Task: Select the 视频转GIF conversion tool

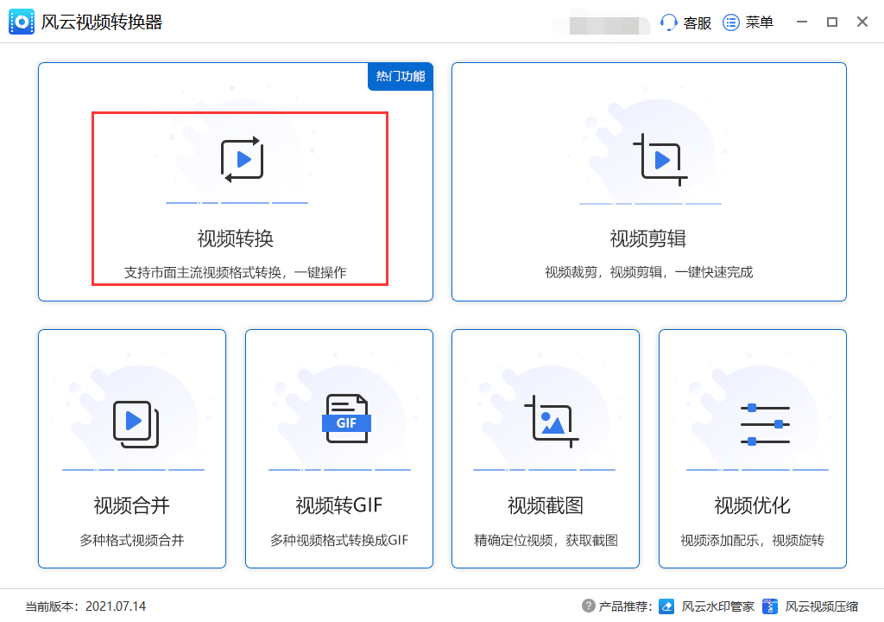Action: pyautogui.click(x=338, y=449)
